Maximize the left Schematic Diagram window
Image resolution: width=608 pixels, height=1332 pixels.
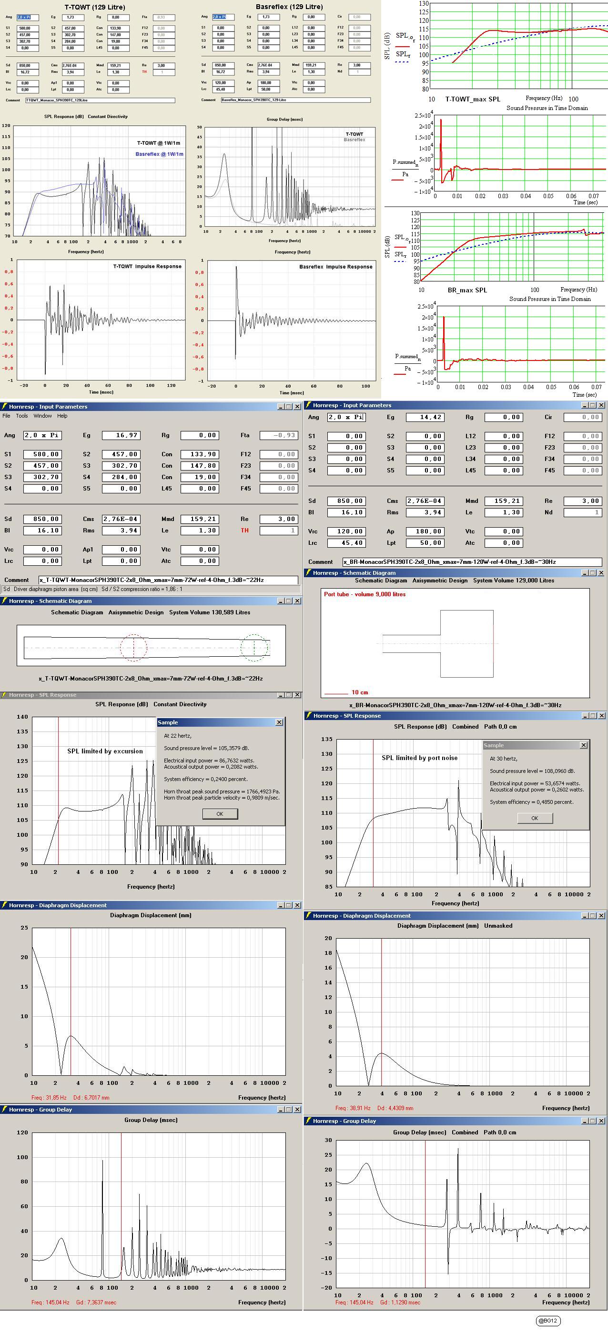[x=289, y=601]
